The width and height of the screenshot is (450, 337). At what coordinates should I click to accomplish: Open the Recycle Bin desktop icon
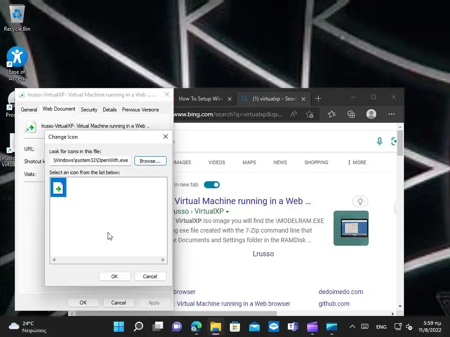[17, 18]
